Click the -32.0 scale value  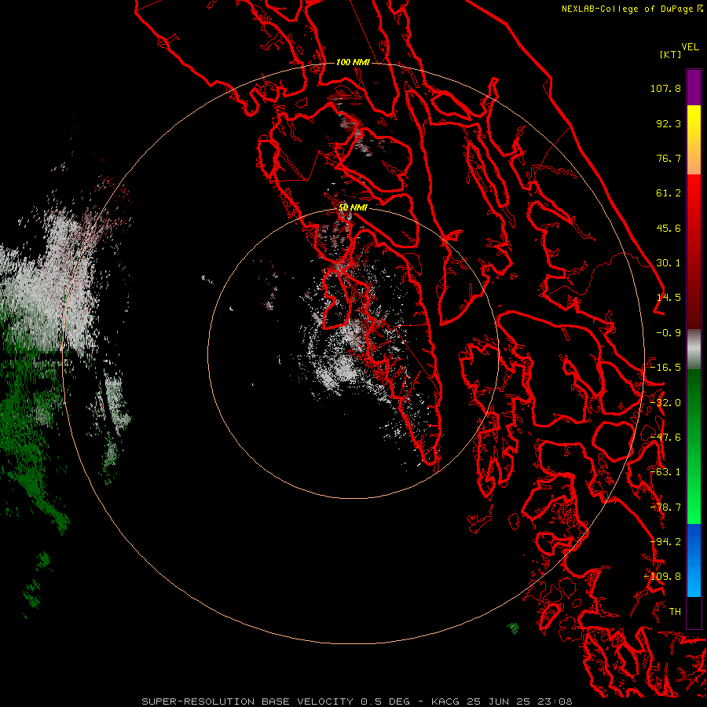tap(665, 403)
